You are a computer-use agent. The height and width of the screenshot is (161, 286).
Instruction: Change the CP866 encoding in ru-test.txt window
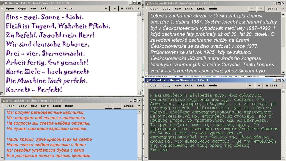tap(129, 106)
